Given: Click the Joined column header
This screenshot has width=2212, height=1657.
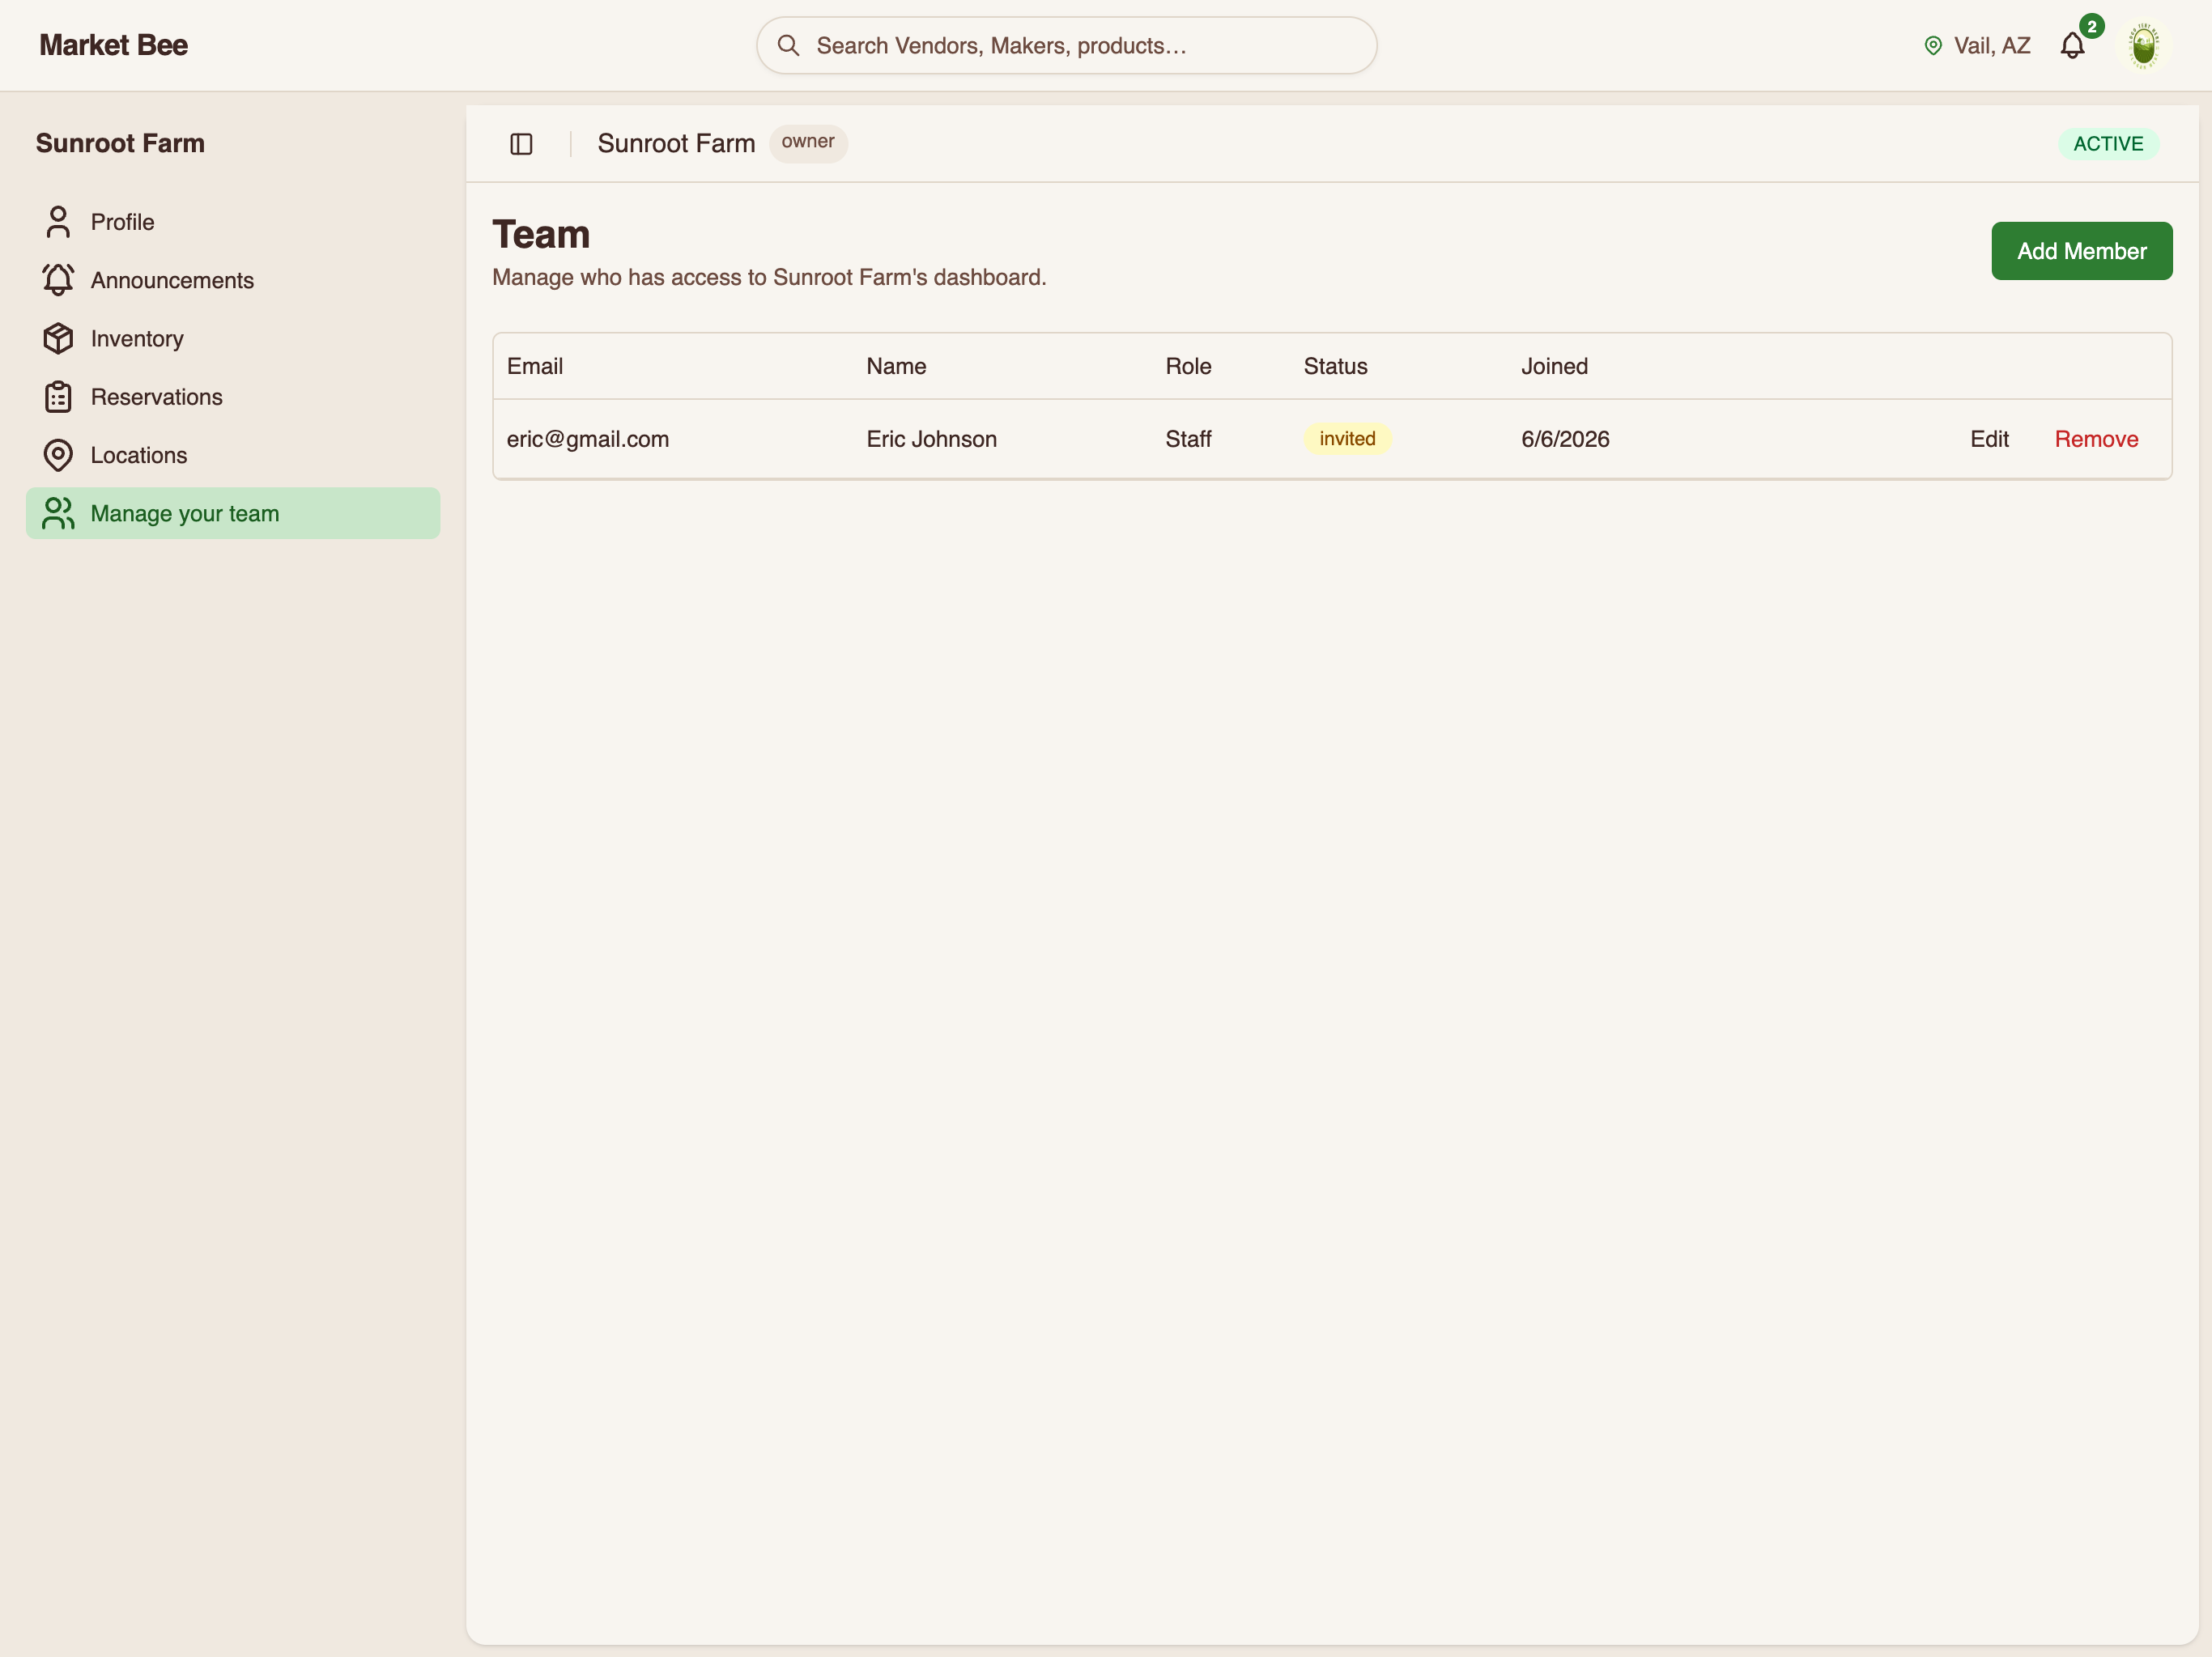Looking at the screenshot, I should (x=1554, y=366).
